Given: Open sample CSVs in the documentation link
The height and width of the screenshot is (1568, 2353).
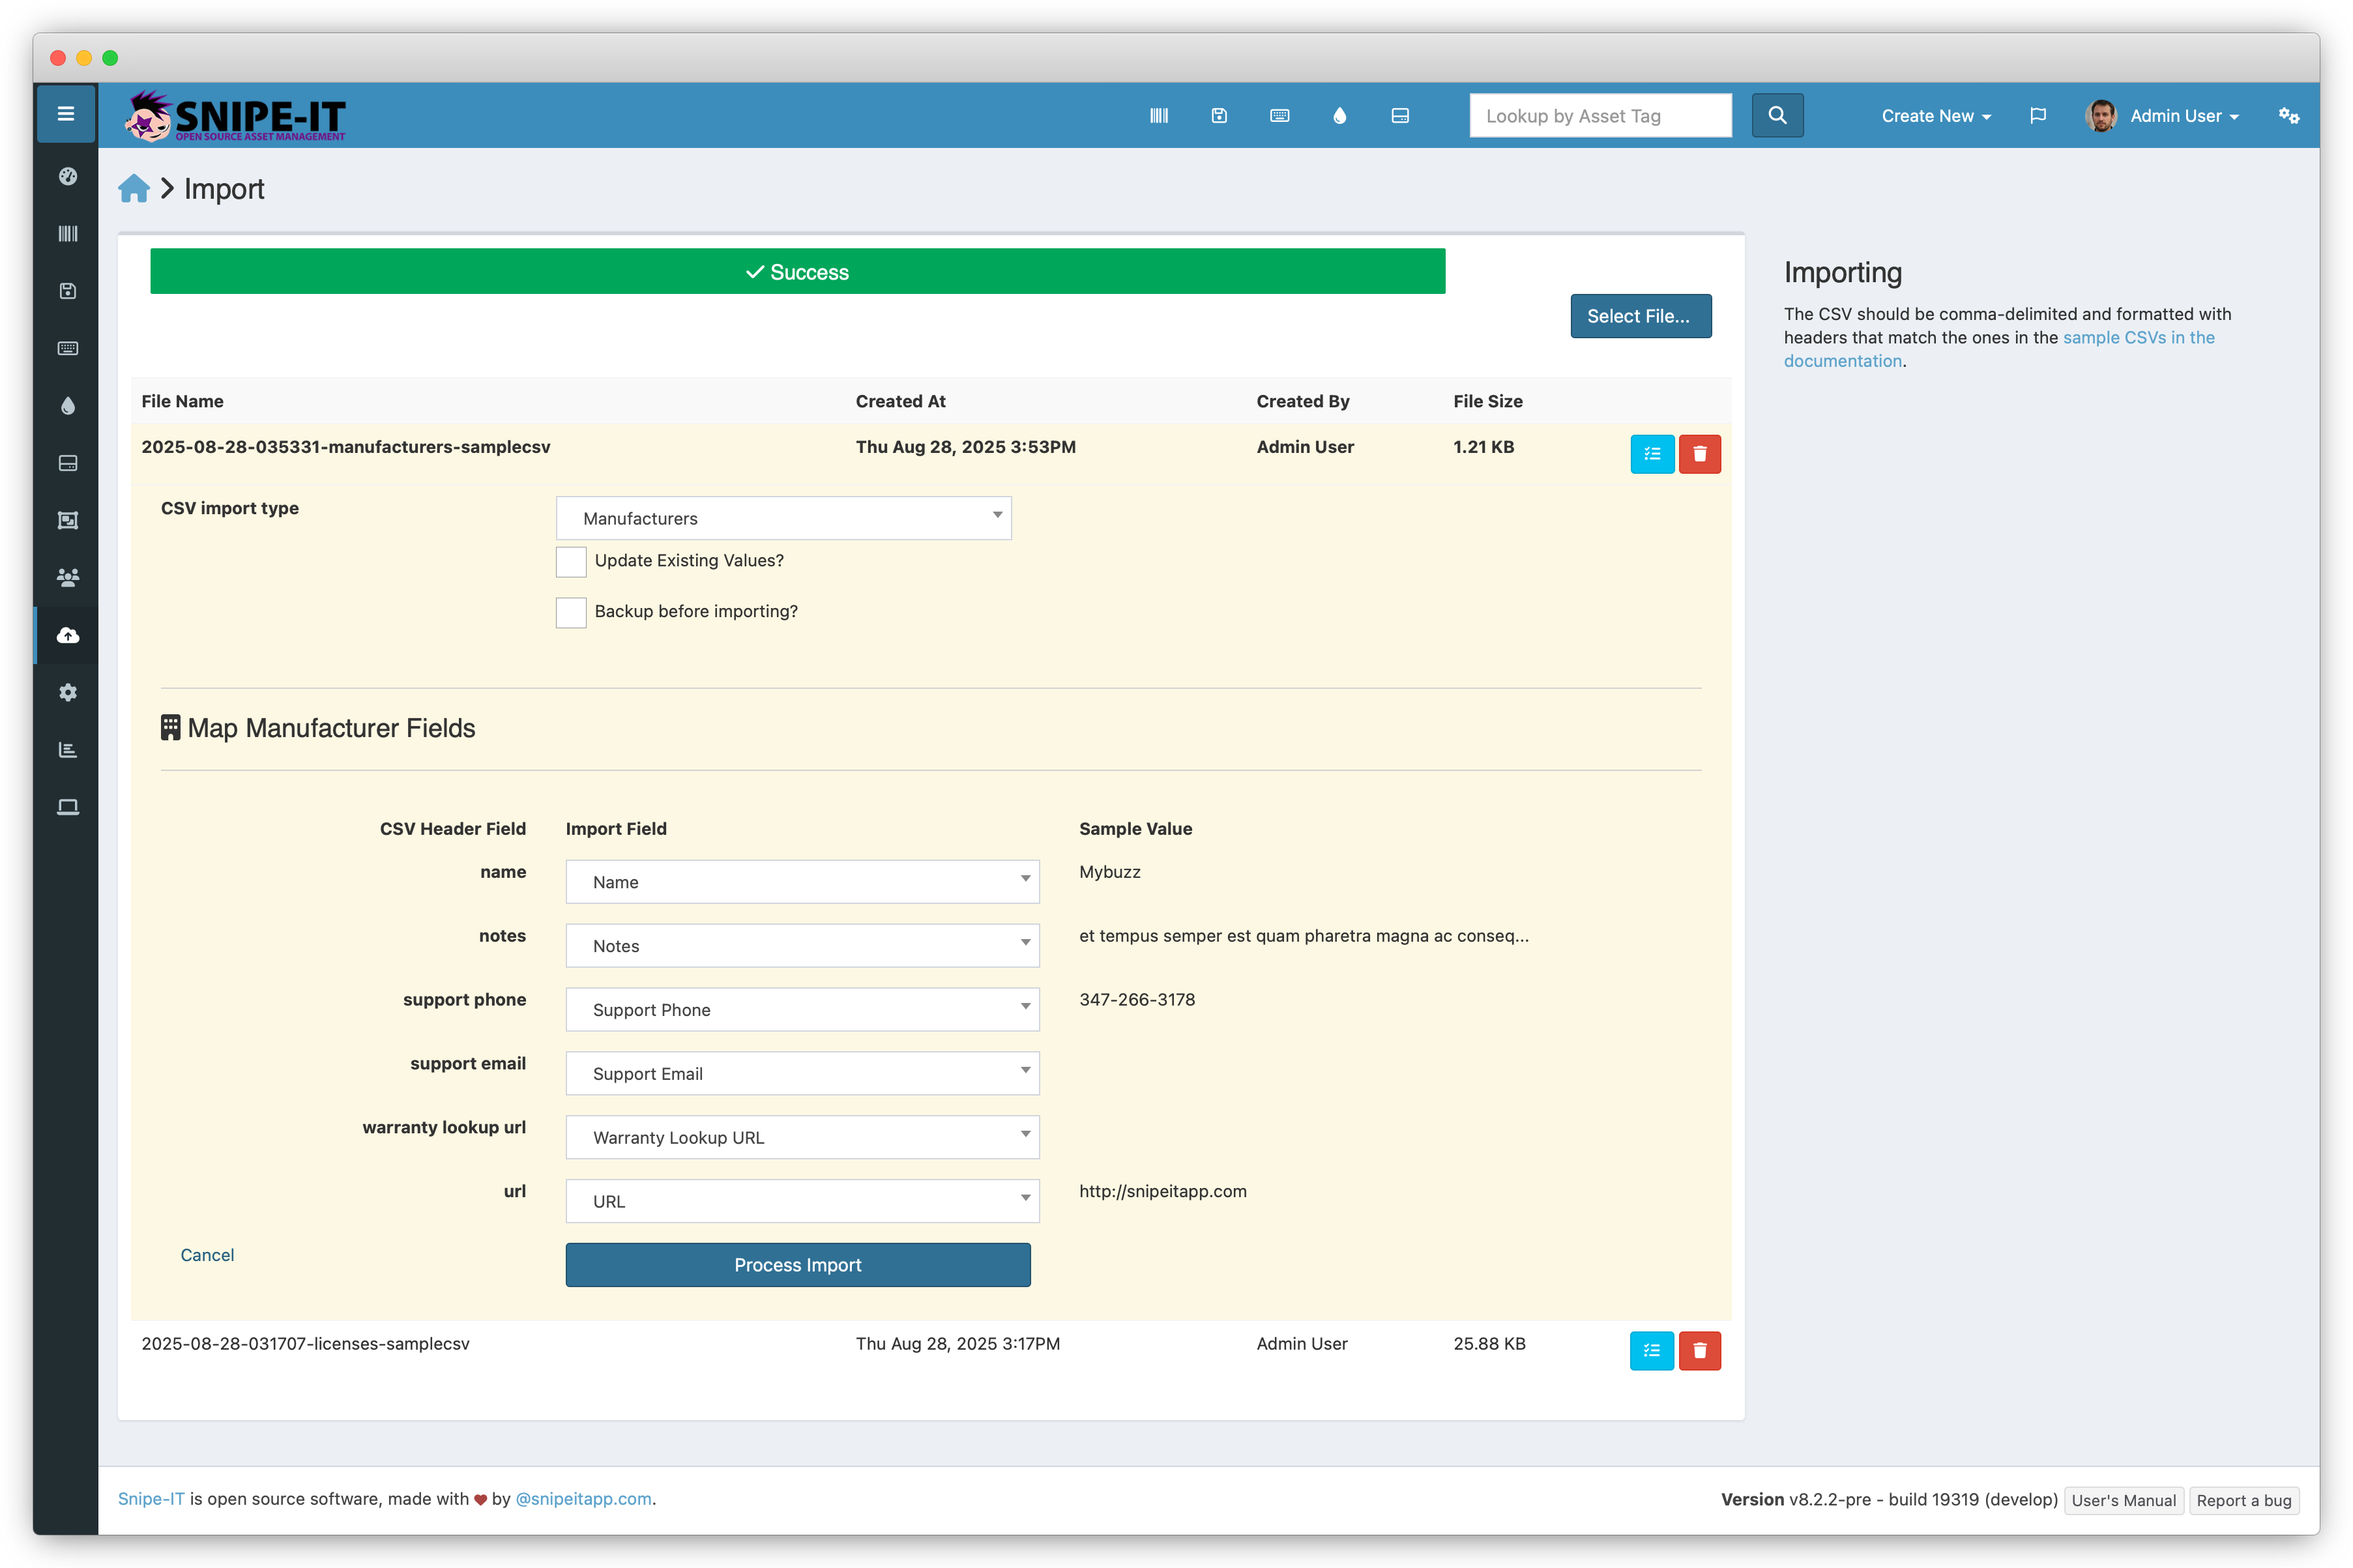Looking at the screenshot, I should pos(1998,349).
